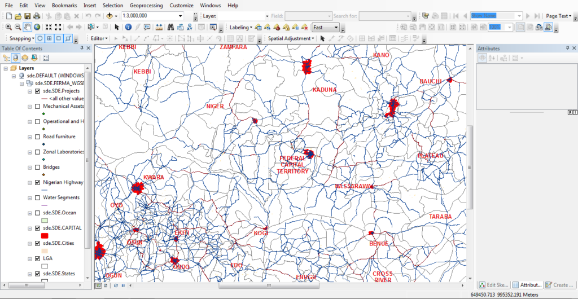Choose the Select Elements arrow tool

(x=117, y=27)
